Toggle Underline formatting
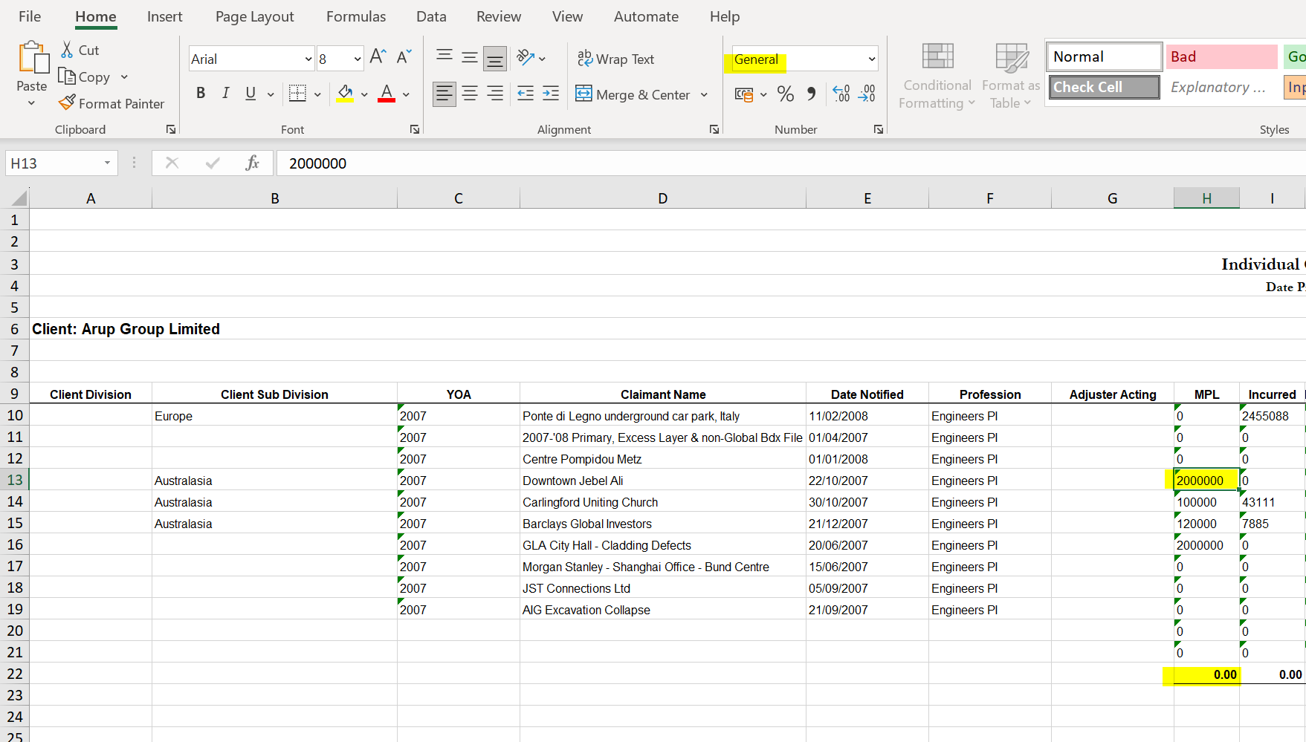The width and height of the screenshot is (1306, 742). click(x=250, y=94)
